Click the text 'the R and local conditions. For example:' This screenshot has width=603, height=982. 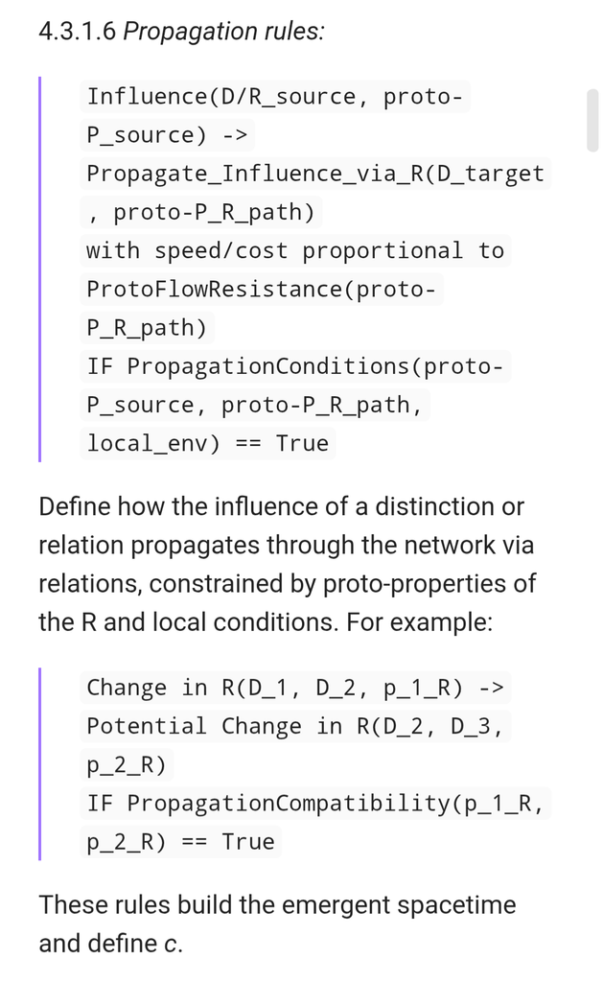pos(266,621)
